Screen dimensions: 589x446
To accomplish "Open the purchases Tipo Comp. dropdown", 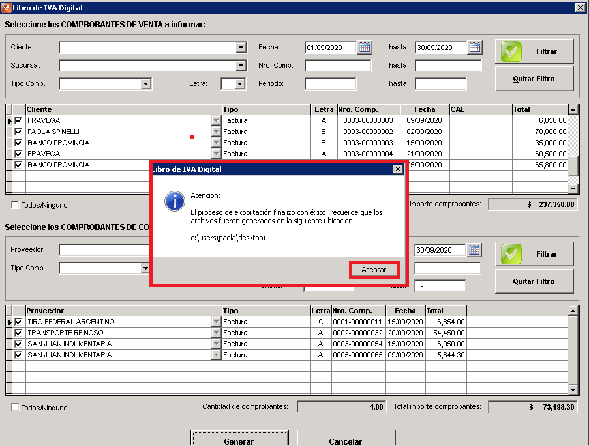I will click(145, 268).
